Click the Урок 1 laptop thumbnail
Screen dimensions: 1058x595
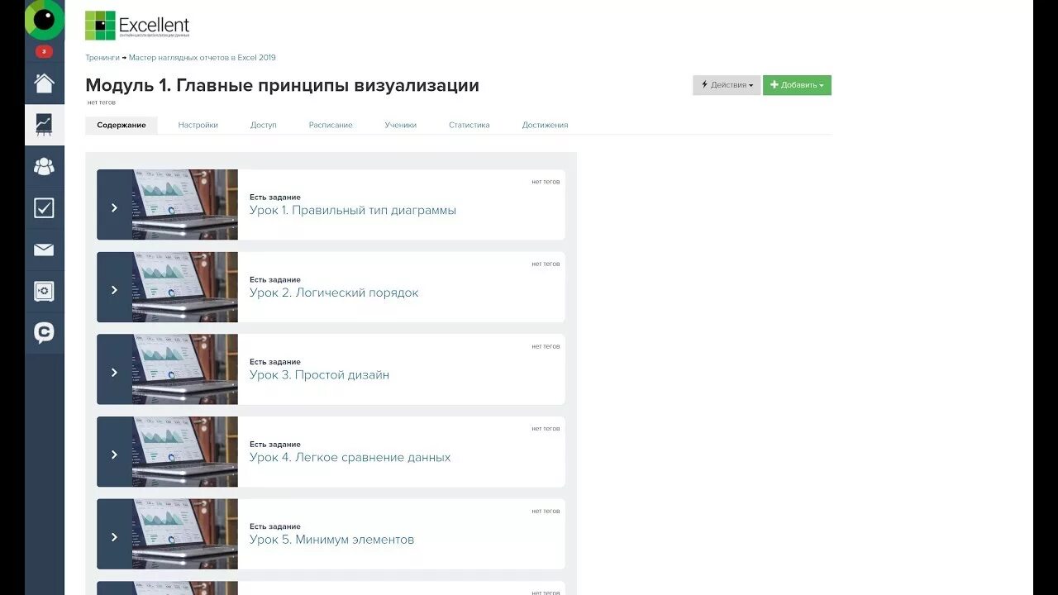click(185, 205)
